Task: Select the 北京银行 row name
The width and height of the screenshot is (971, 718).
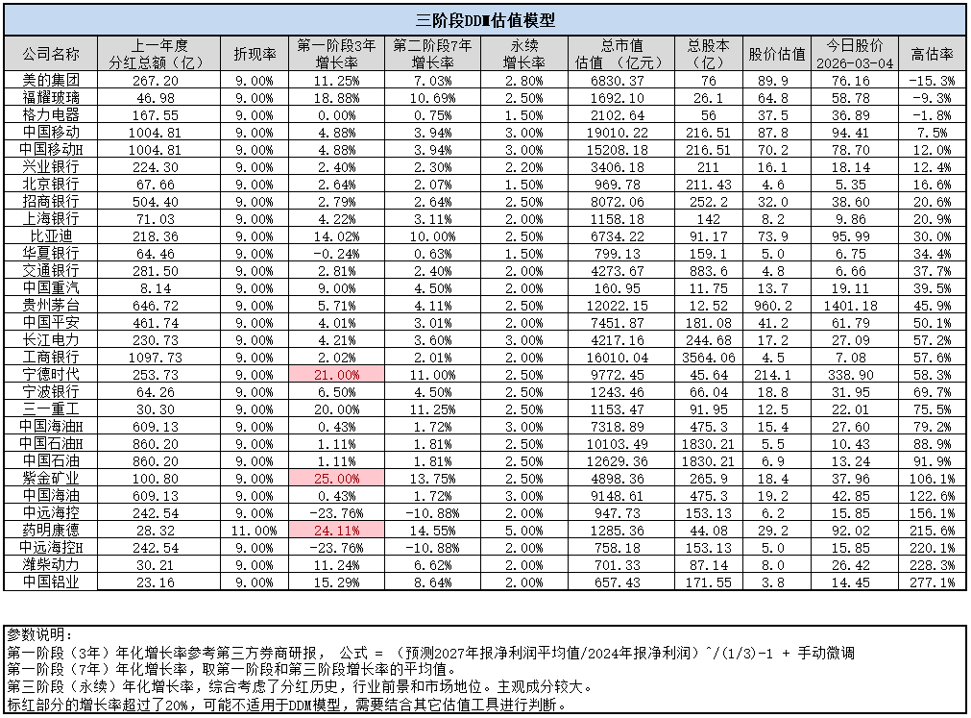Action: (x=51, y=184)
